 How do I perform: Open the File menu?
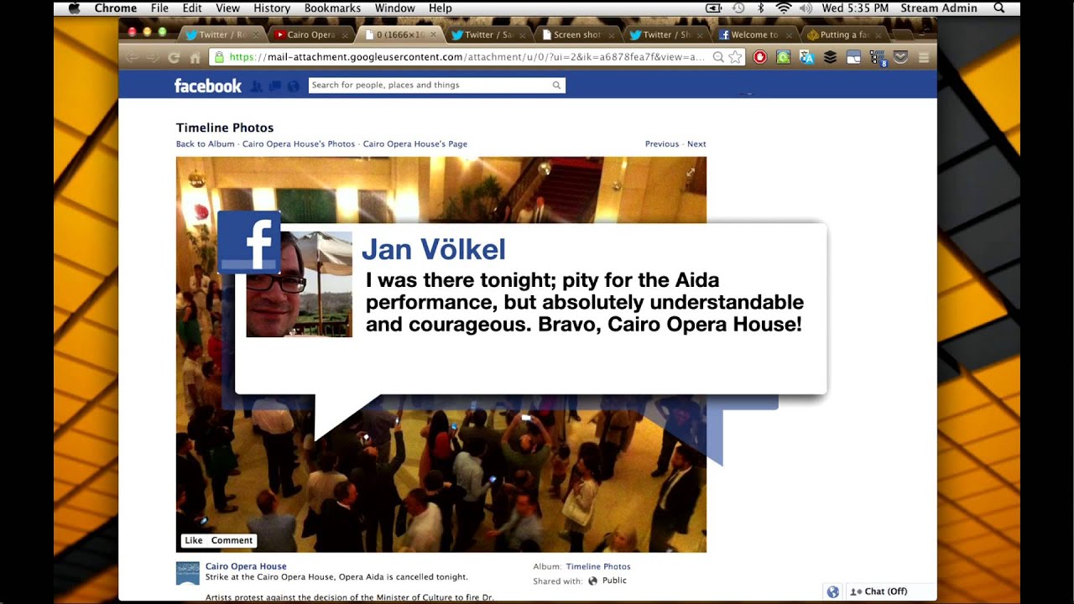point(159,8)
